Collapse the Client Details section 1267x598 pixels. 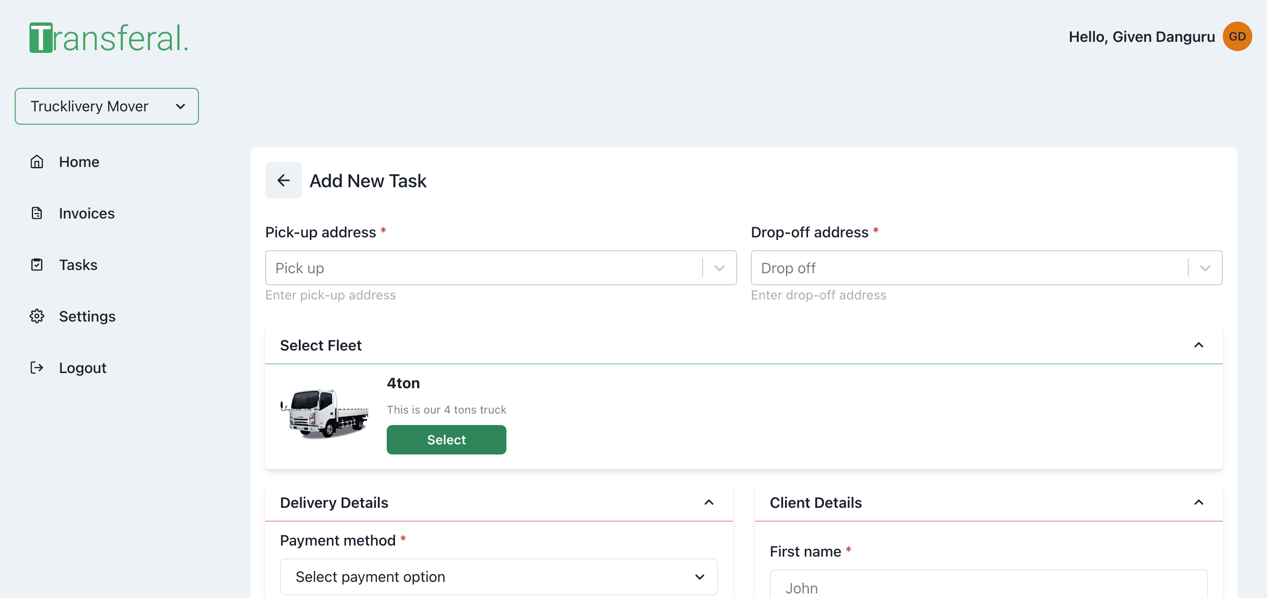pos(1199,502)
